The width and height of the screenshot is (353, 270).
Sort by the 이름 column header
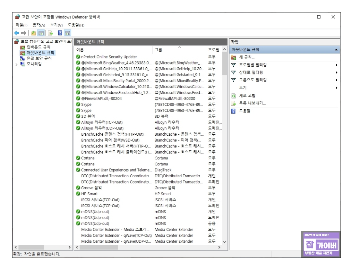114,50
